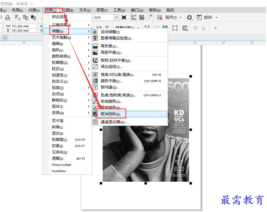Expand the 颜色转换 submenu
This screenshot has height=212, width=267.
coord(89,57)
